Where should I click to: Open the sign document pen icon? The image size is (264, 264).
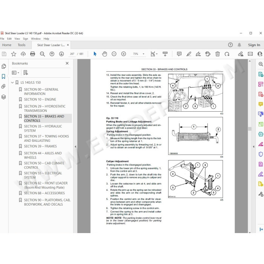(x=198, y=54)
